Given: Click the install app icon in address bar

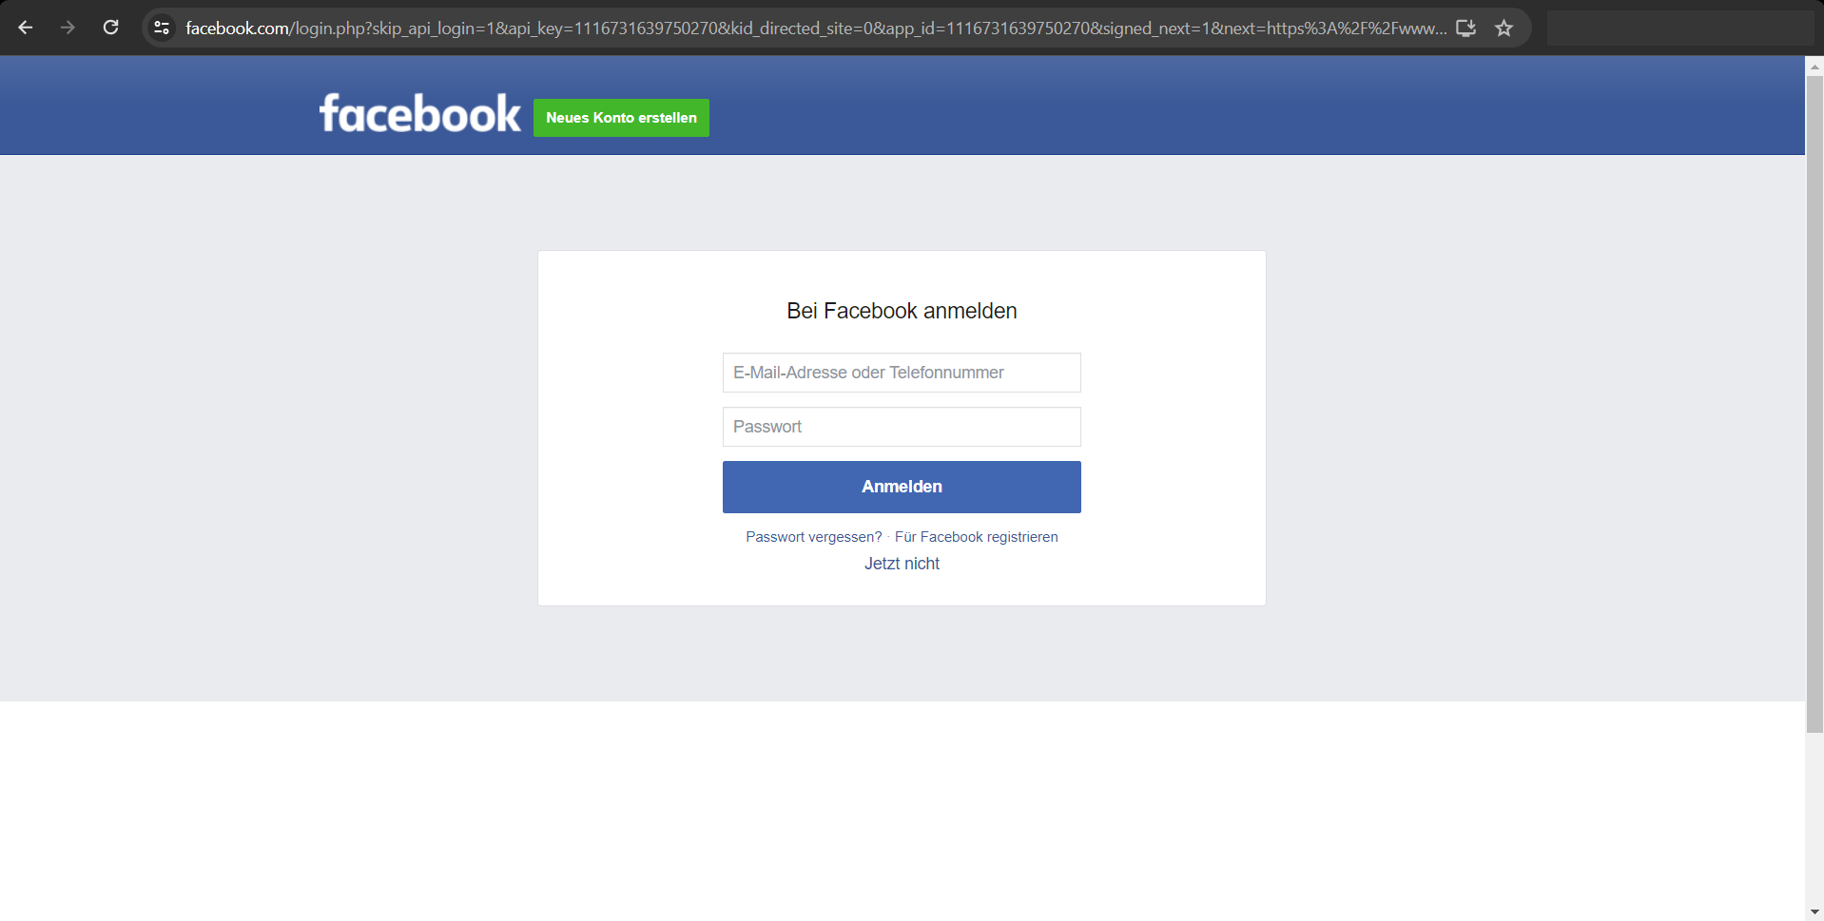Looking at the screenshot, I should click(1465, 28).
